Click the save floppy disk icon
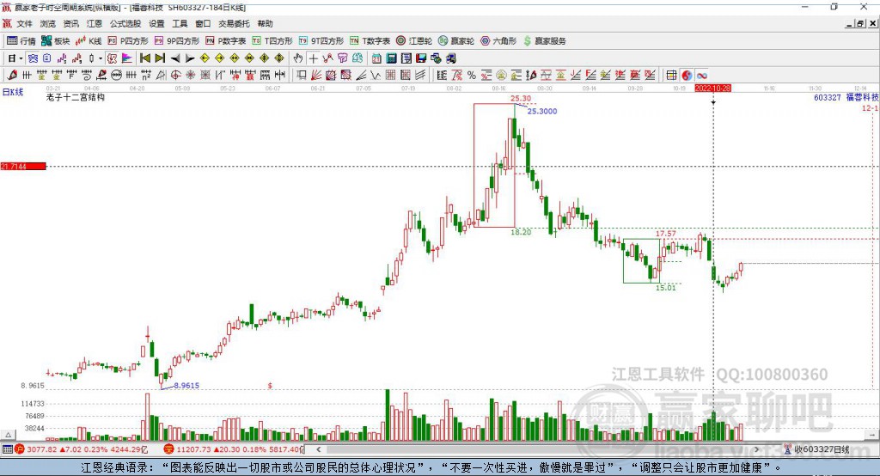 click(421, 58)
